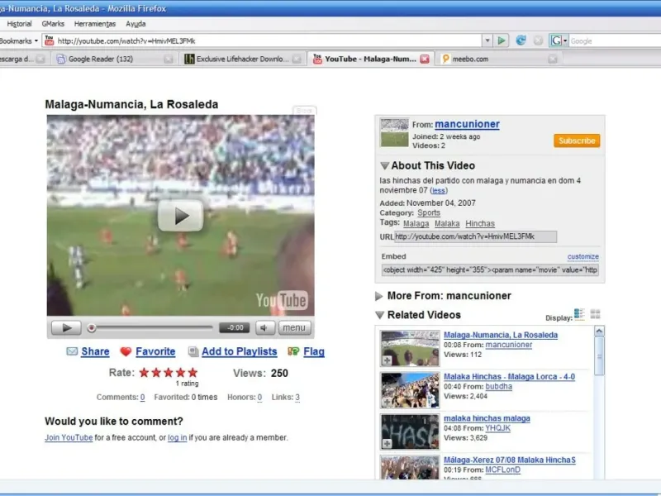Click the large play overlay on the video
This screenshot has height=496, width=661.
(x=180, y=216)
